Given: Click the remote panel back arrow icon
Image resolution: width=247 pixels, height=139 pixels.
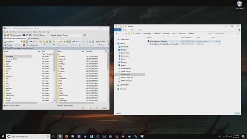Looking at the screenshot, I should tap(74, 42).
